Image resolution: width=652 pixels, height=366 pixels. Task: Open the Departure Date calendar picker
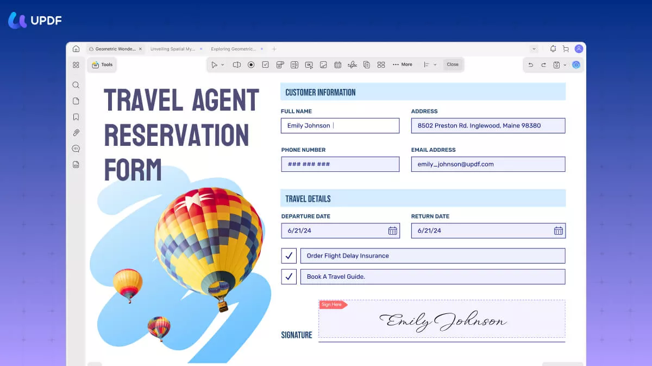pyautogui.click(x=393, y=230)
